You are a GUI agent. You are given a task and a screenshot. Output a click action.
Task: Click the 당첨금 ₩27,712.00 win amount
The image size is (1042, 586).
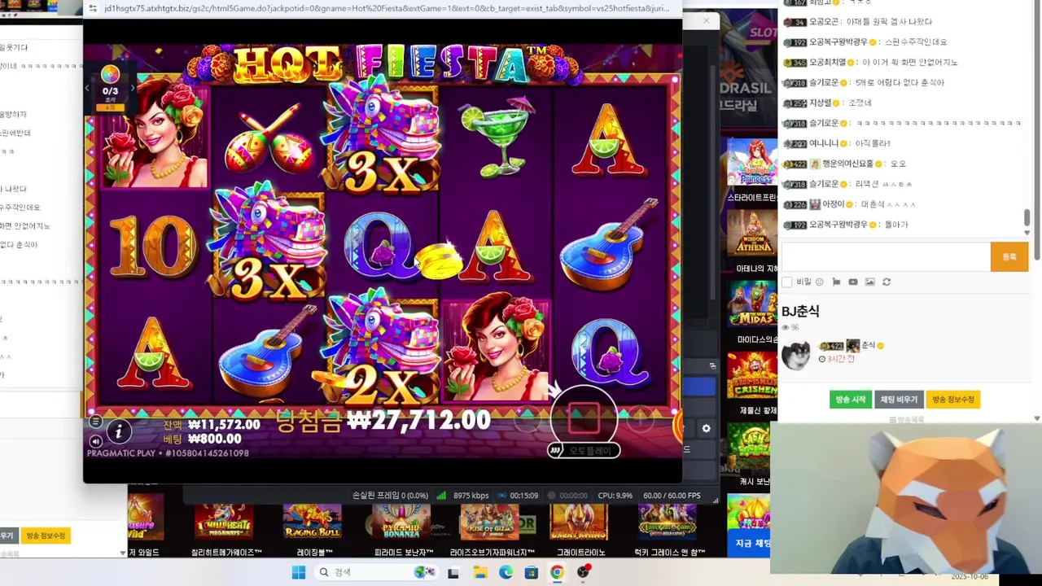point(383,421)
